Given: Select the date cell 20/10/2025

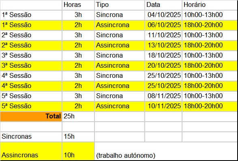Looking at the screenshot, I should (x=163, y=66).
